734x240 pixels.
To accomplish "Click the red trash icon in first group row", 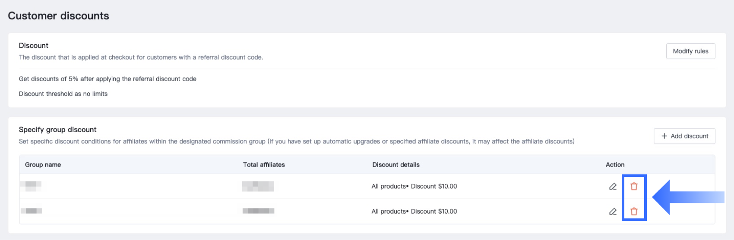I will click(634, 186).
